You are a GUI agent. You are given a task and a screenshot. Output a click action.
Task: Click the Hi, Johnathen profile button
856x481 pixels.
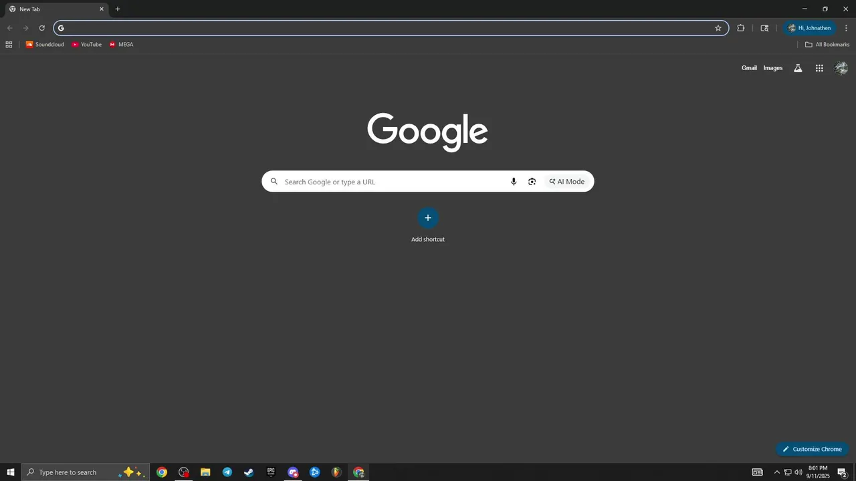pos(810,28)
